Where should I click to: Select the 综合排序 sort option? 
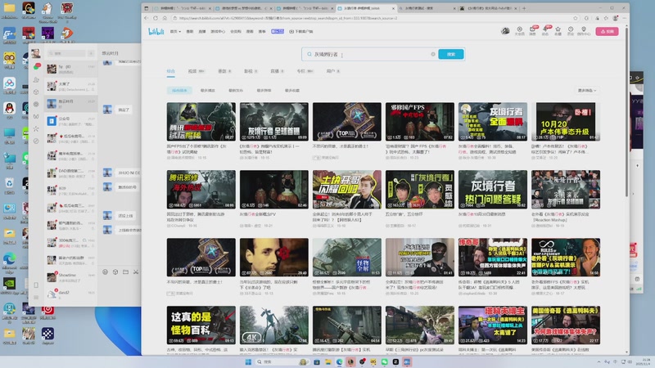179,90
